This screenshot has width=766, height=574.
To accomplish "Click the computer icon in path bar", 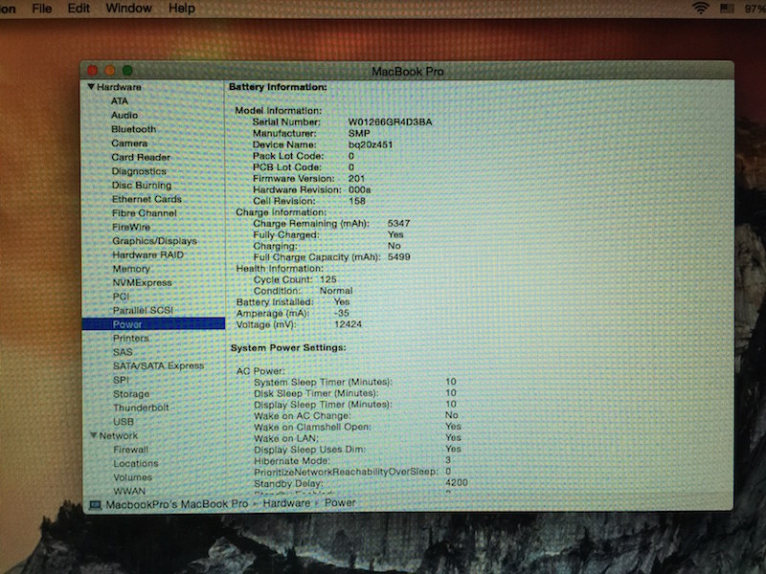I will 95,504.
